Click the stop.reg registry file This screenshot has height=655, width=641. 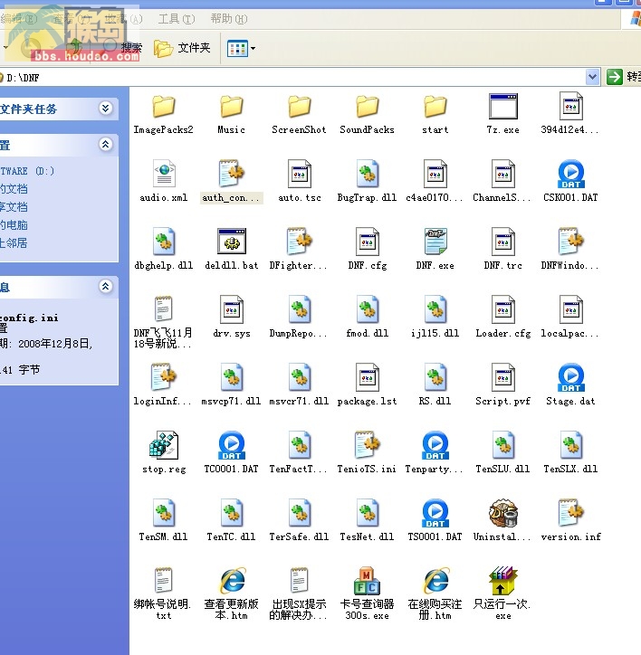(x=164, y=445)
